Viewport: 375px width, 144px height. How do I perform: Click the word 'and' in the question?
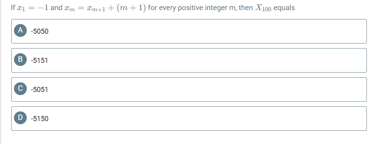[x=57, y=8]
